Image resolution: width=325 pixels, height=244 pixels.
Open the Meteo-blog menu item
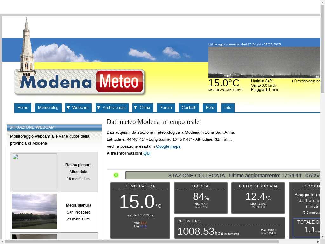coord(48,108)
